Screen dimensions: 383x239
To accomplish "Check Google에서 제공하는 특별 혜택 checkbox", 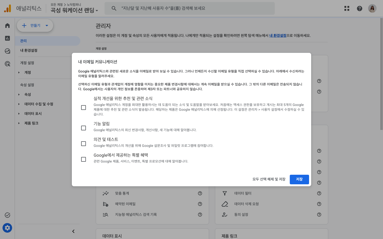I will pos(84,159).
